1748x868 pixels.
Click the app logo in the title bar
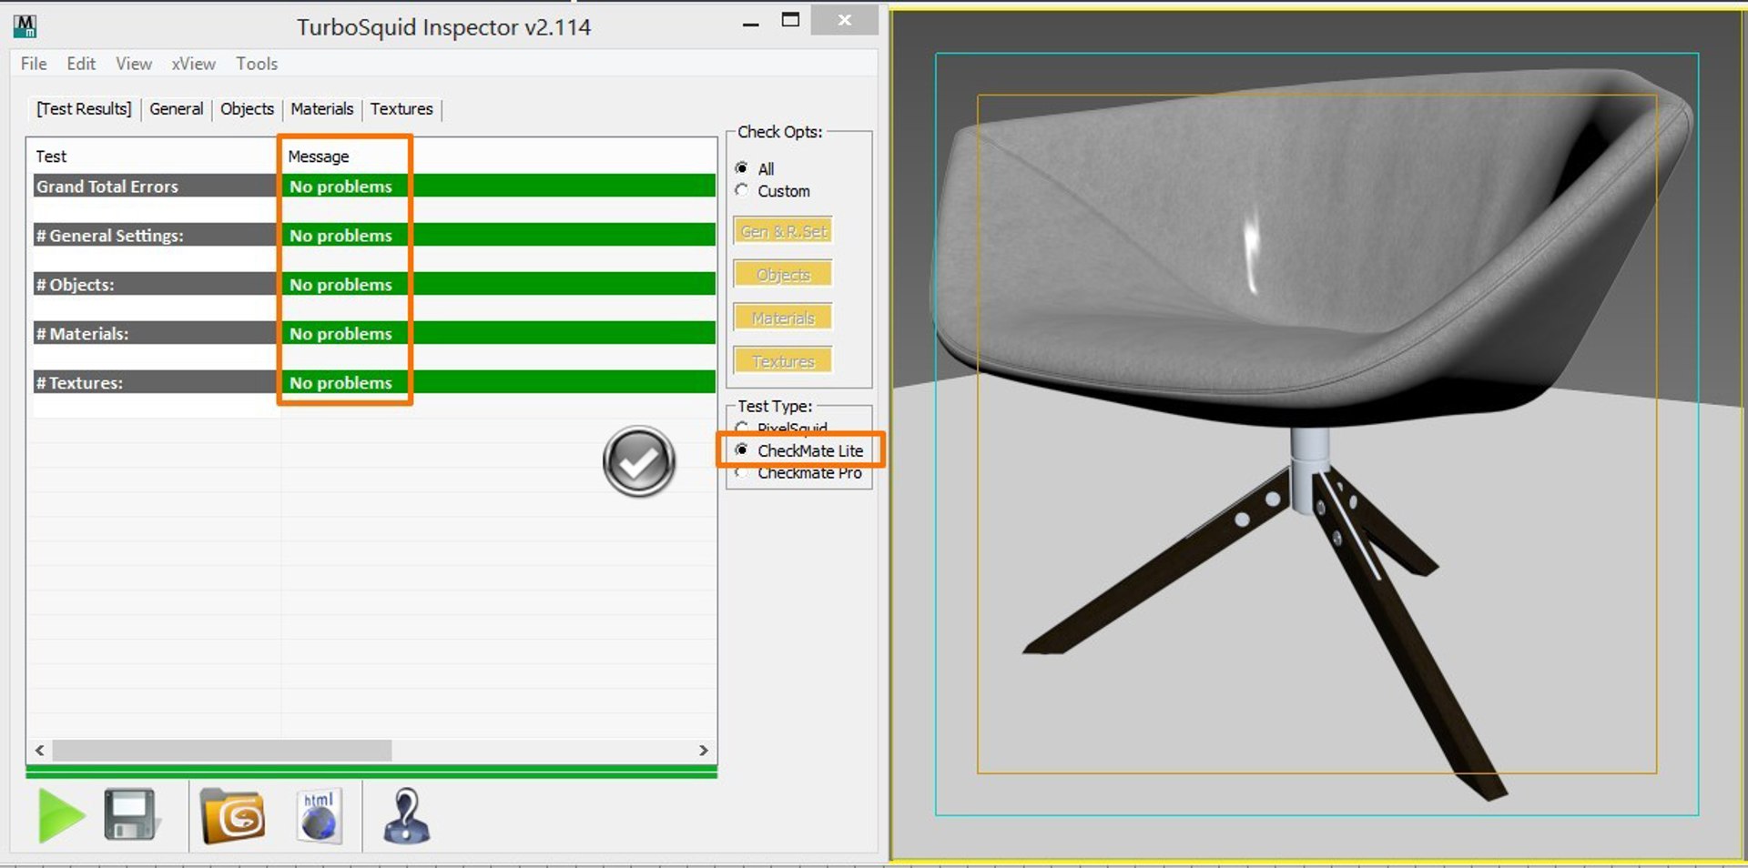point(25,26)
